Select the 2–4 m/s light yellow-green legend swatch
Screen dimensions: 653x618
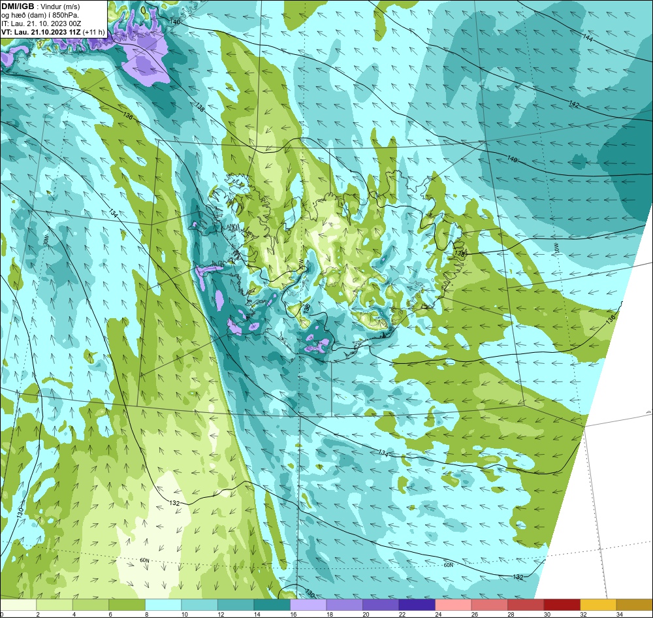(x=55, y=604)
